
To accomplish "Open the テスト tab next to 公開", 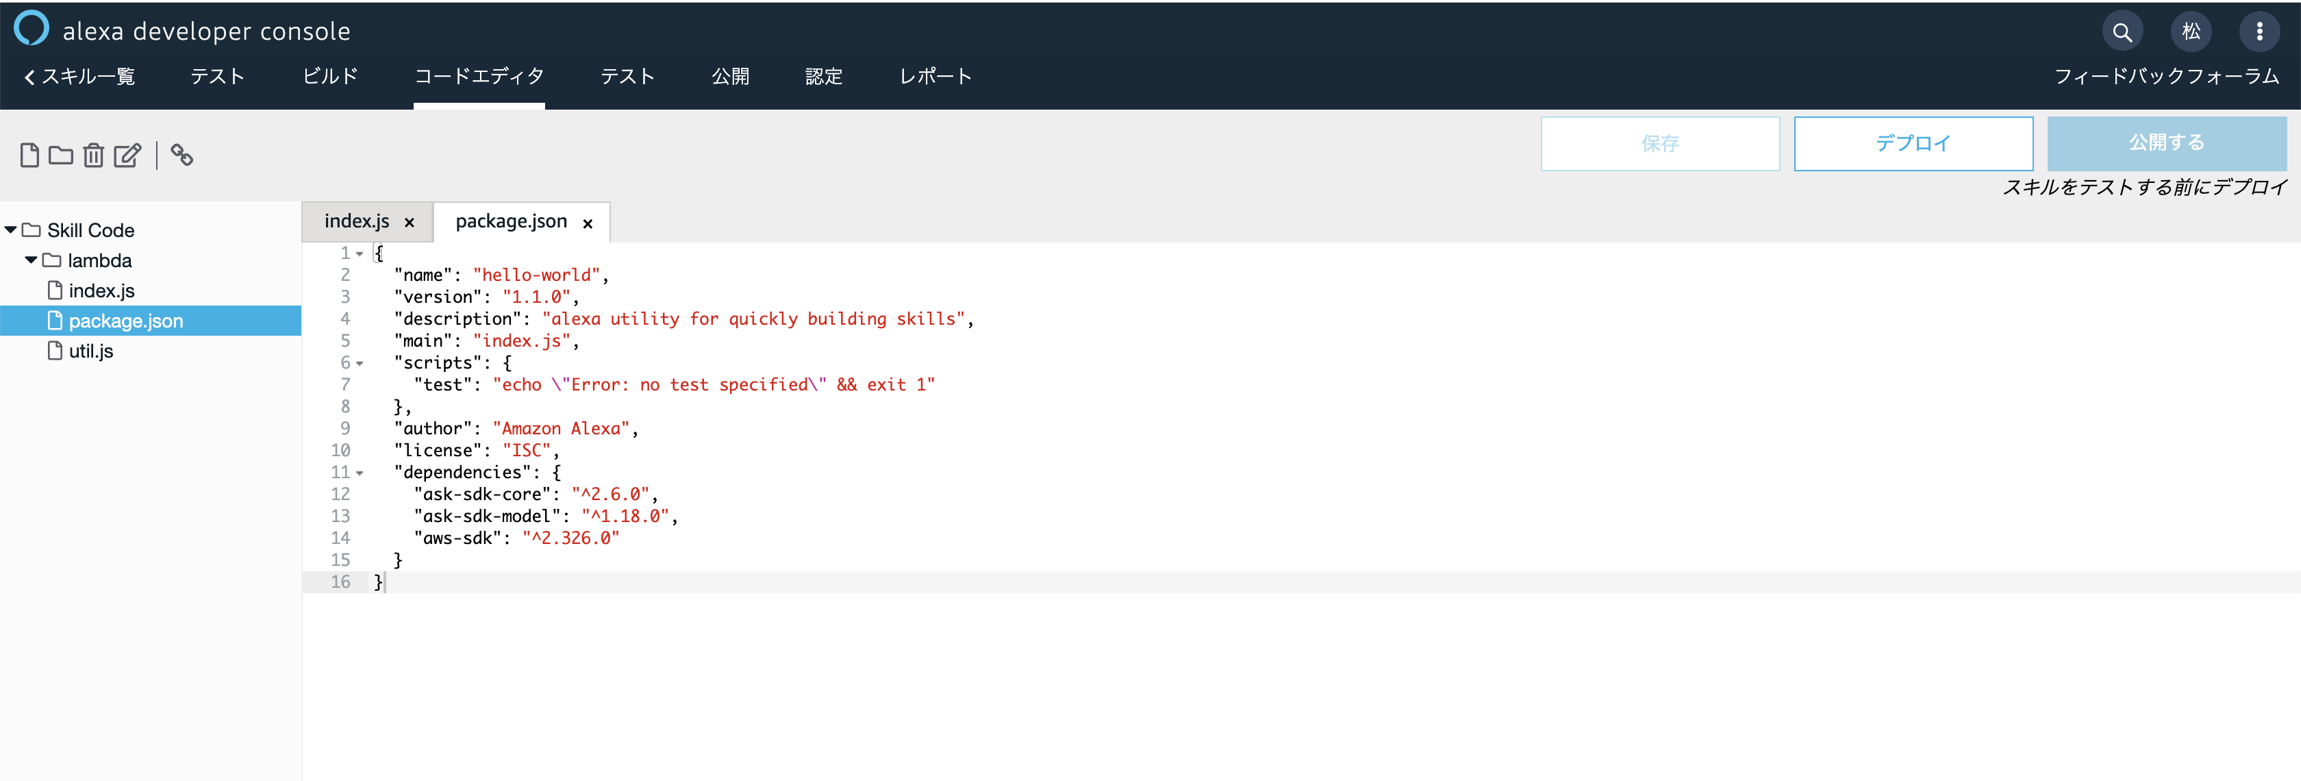I will 628,77.
